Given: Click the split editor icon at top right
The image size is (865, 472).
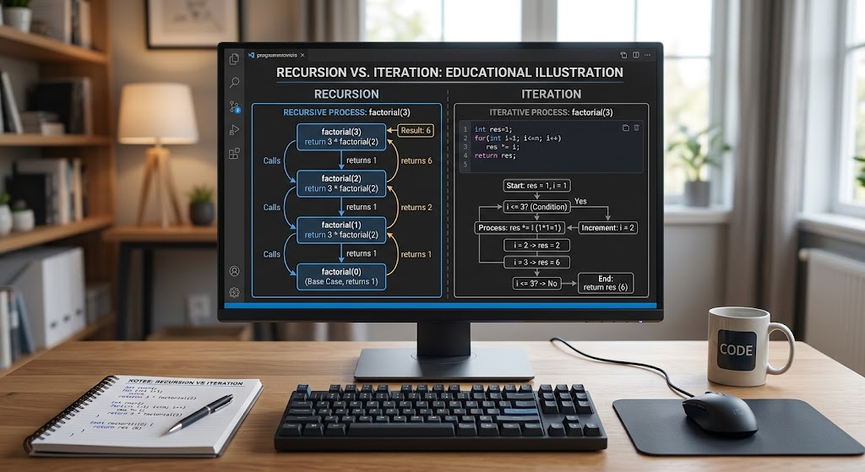Looking at the screenshot, I should click(635, 55).
